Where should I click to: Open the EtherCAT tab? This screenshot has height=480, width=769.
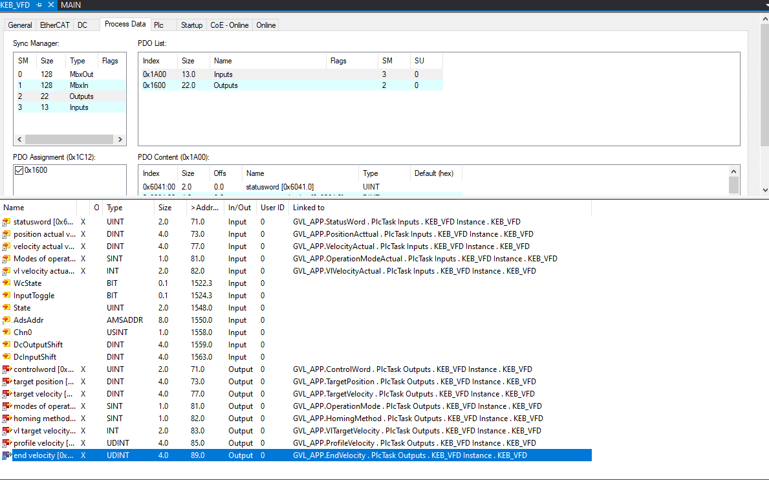55,25
